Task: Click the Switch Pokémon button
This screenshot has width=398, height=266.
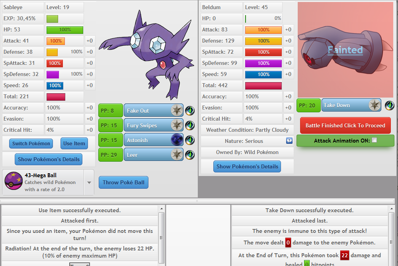Action: 31,143
